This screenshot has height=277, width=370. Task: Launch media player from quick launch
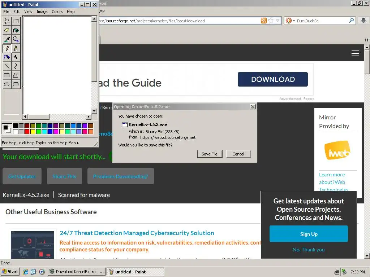[x=42, y=272]
